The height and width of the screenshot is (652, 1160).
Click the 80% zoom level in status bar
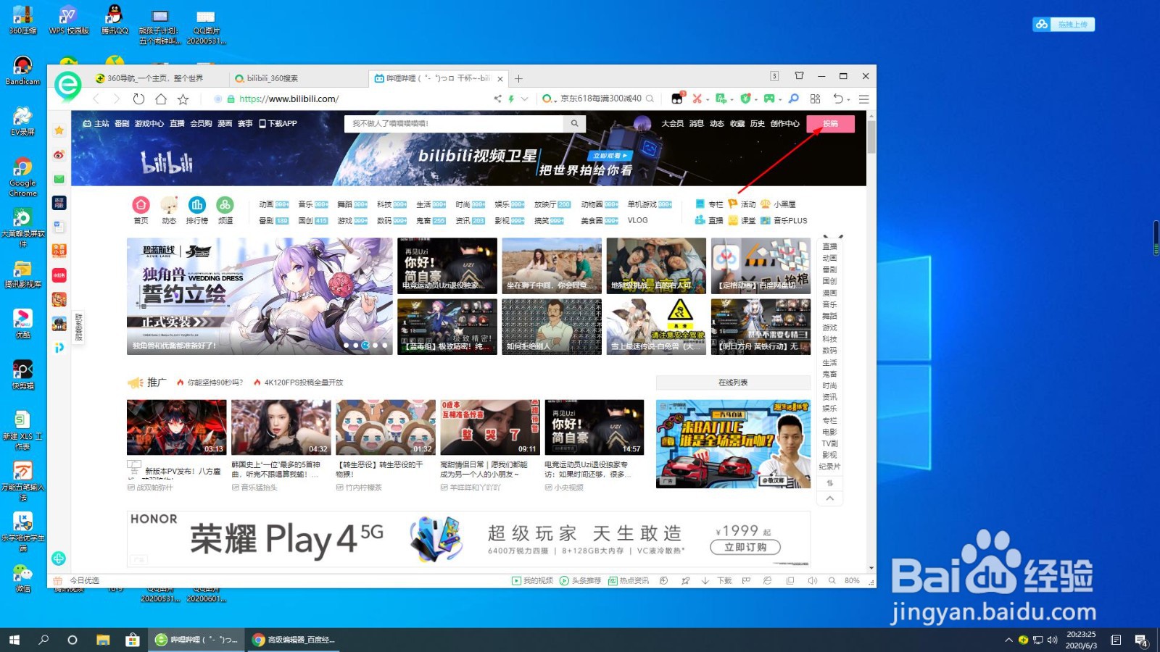852,581
